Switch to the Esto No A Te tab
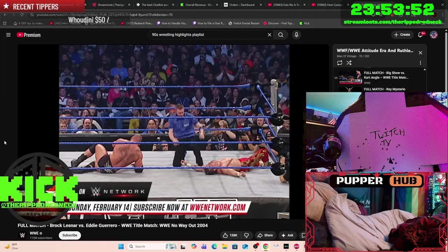 pyautogui.click(x=286, y=5)
